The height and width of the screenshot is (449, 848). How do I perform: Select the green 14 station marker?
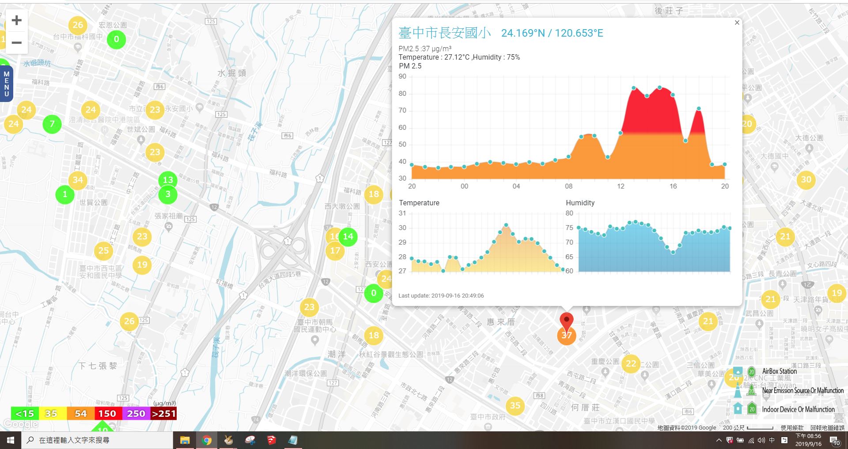[x=348, y=237]
